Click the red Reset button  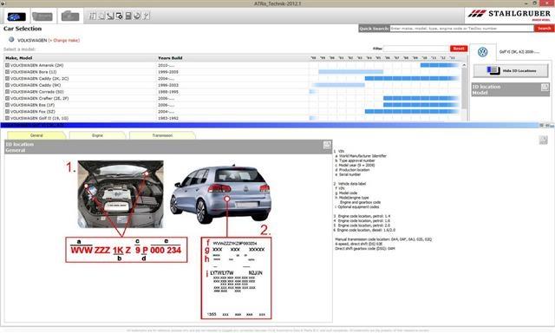point(459,49)
